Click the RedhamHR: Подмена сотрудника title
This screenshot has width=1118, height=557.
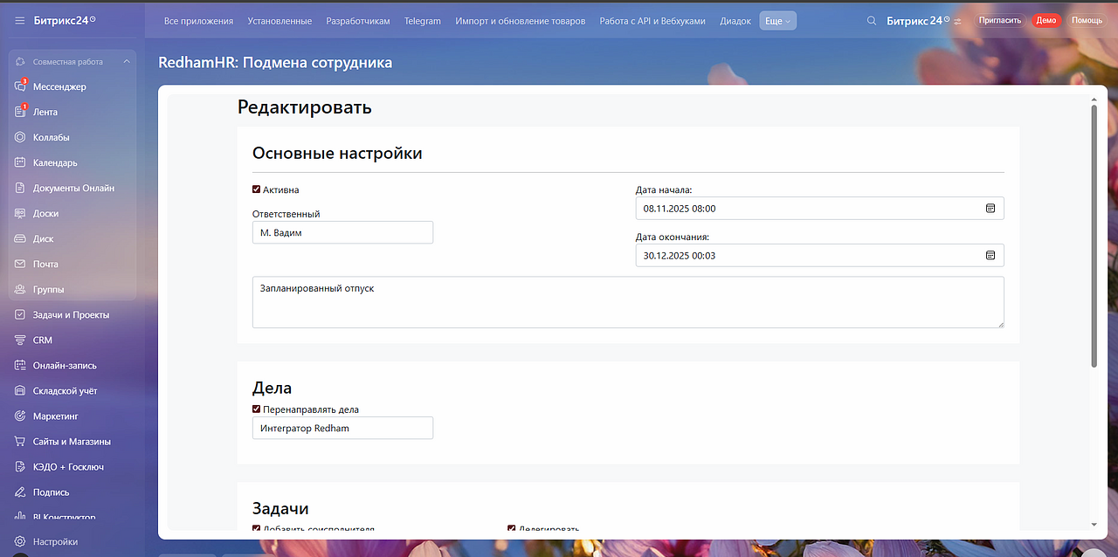[275, 63]
